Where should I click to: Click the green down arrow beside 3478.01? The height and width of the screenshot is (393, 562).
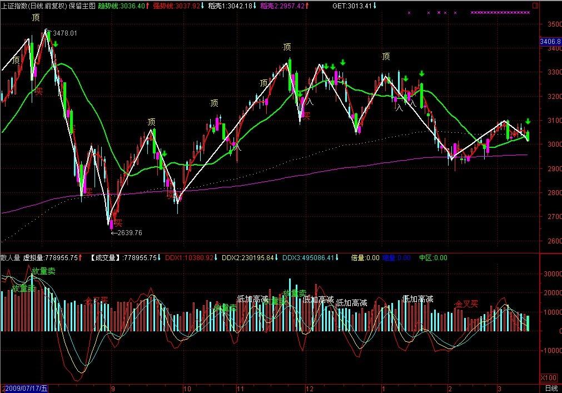point(56,44)
